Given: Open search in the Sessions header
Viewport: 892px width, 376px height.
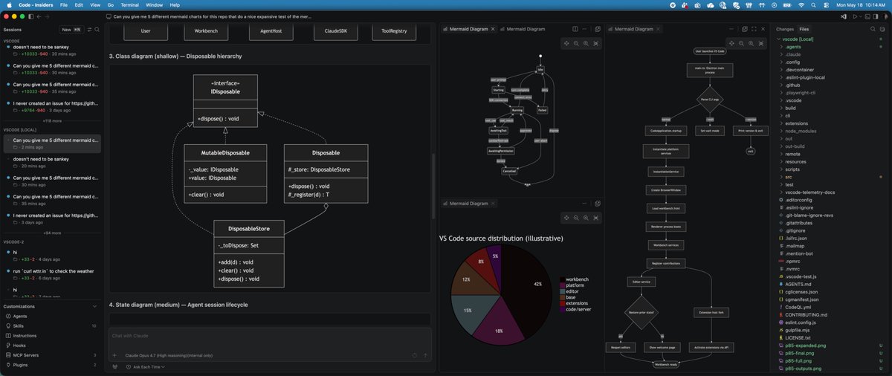Looking at the screenshot, I should pos(97,30).
